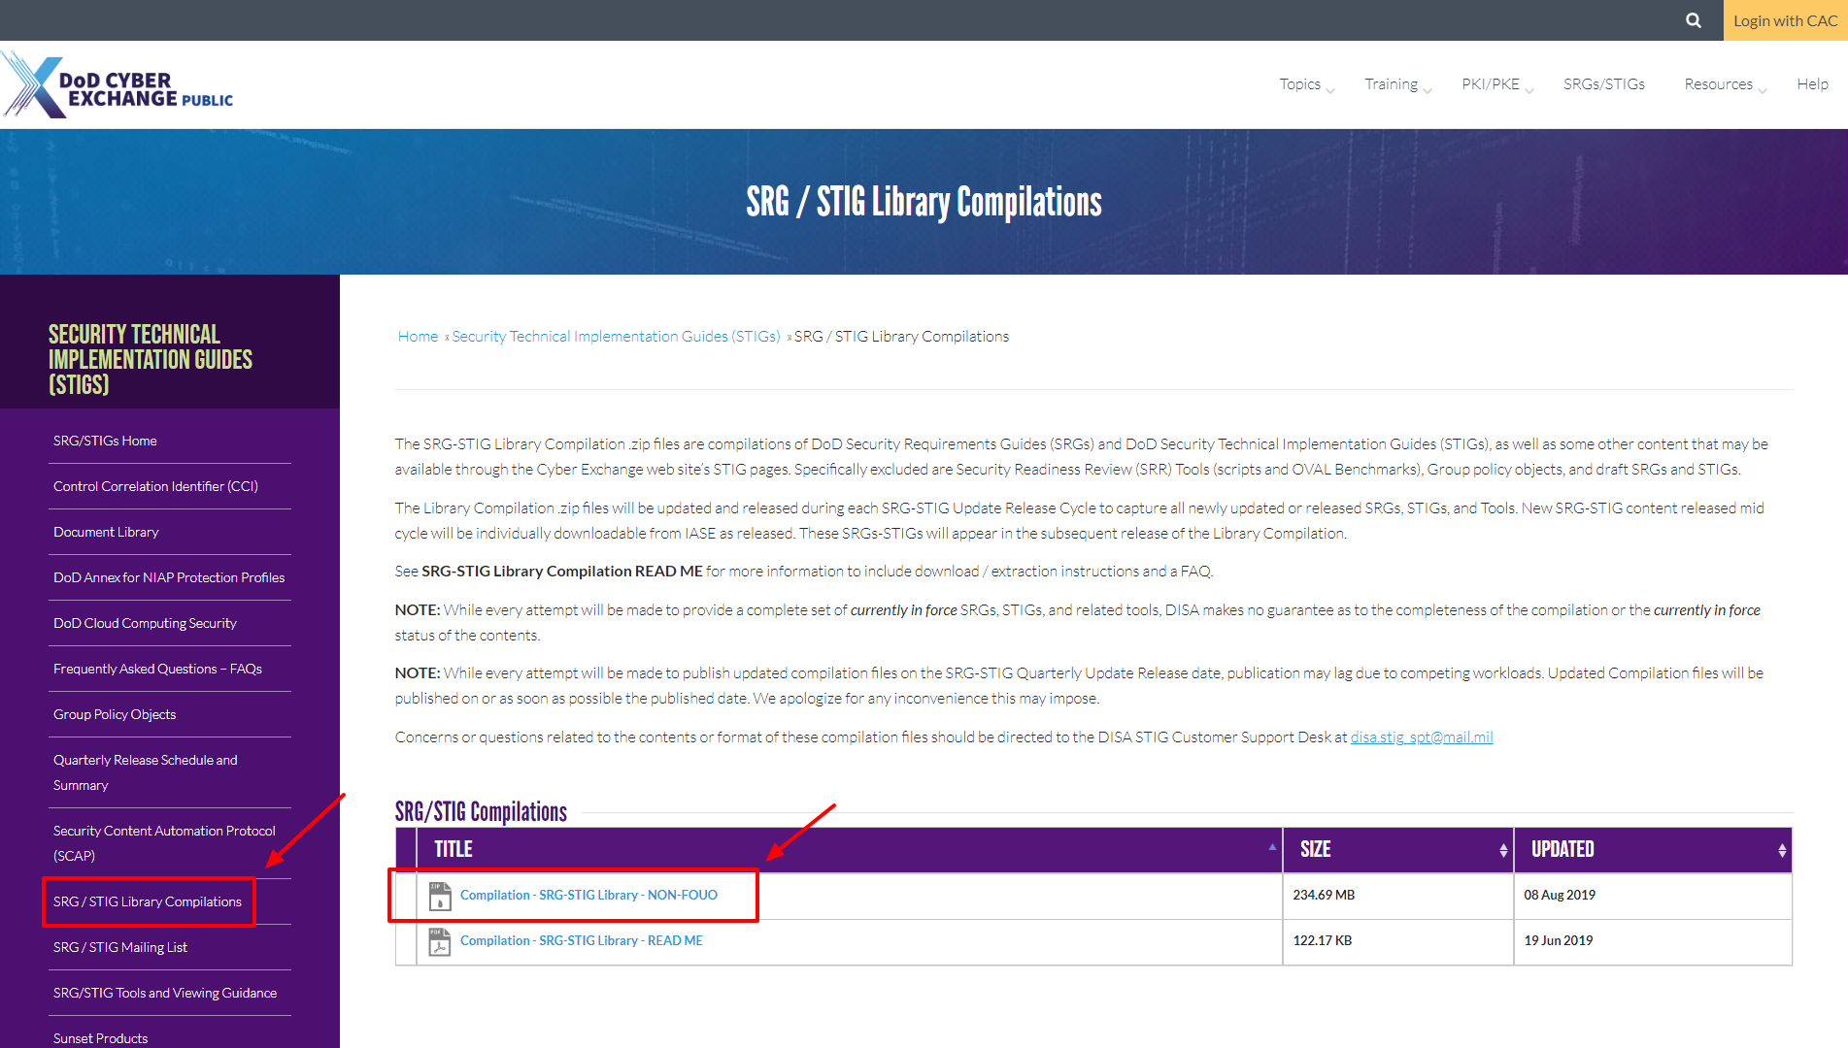1848x1048 pixels.
Task: Open Compilation - SRG-STIG Library - NON-FOUO
Action: [x=588, y=895]
